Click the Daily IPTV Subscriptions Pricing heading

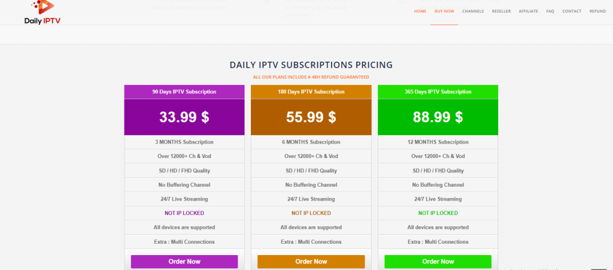coord(311,65)
